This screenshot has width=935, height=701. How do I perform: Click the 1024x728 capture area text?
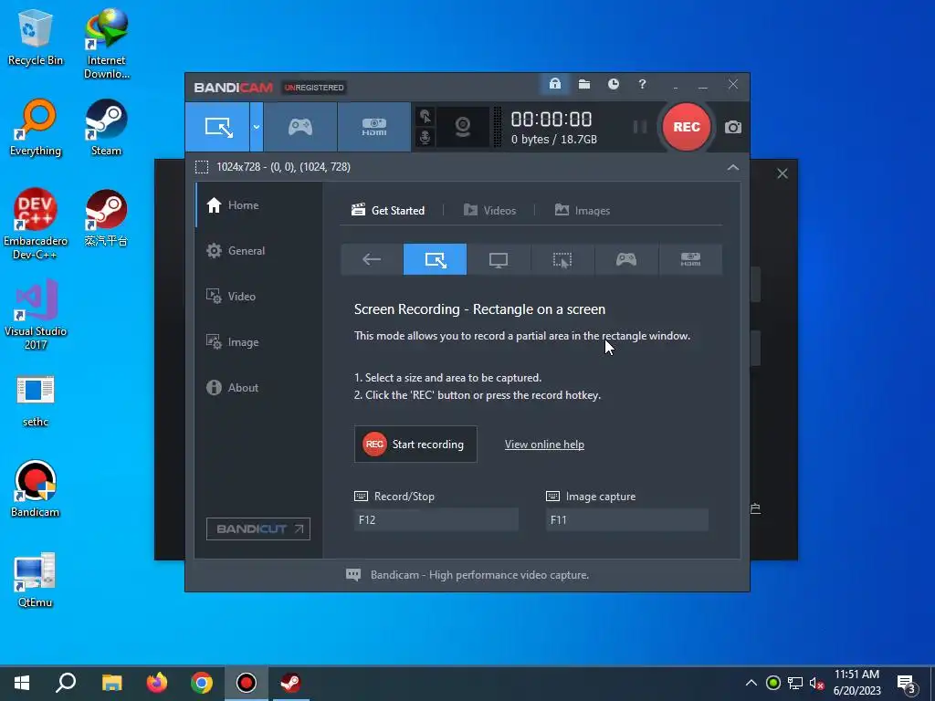283,167
